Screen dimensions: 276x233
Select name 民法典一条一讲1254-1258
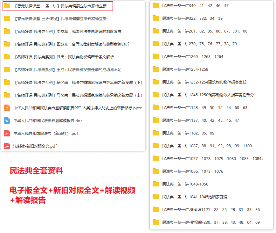185,69
